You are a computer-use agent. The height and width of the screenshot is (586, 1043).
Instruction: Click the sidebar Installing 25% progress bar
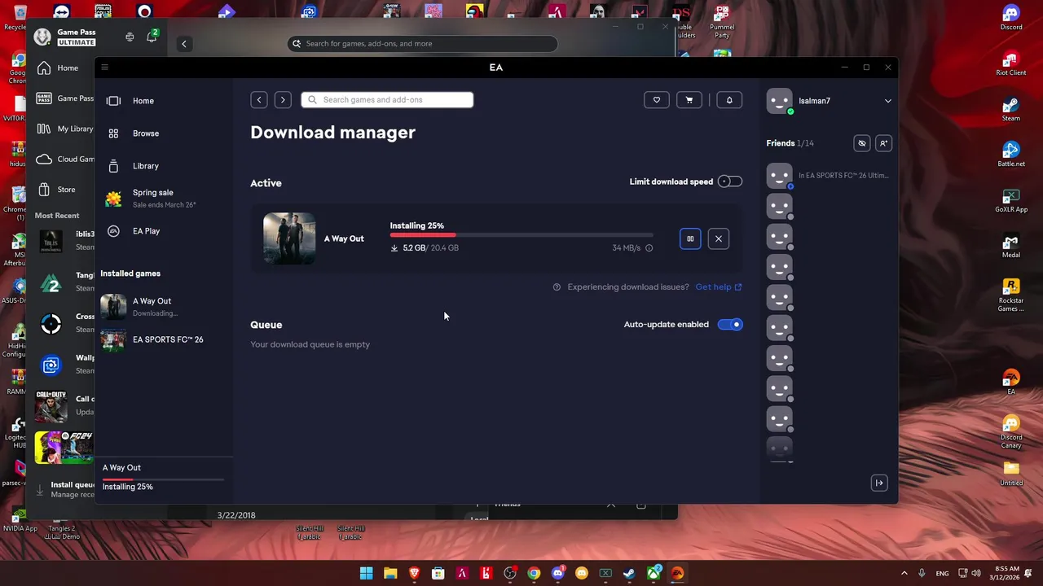(163, 479)
